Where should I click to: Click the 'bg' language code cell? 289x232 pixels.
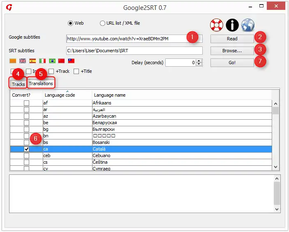(x=67, y=129)
